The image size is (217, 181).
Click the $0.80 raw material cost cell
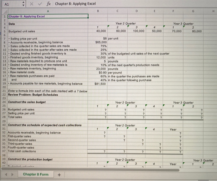pos(98,72)
